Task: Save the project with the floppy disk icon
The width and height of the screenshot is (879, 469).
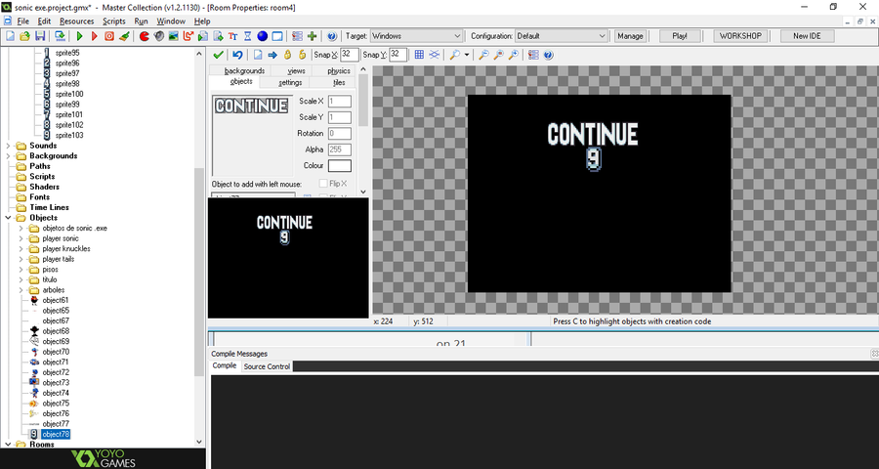Action: [x=40, y=36]
